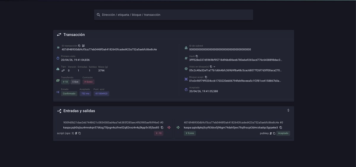Click the Aceptado badge on the output
Screen dimensions: 356x167
283,133
